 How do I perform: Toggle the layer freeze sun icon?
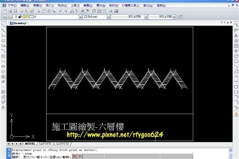click(24, 17)
